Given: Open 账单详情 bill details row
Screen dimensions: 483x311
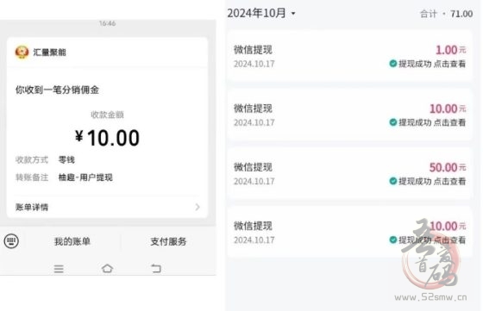Looking at the screenshot, I should tap(107, 207).
